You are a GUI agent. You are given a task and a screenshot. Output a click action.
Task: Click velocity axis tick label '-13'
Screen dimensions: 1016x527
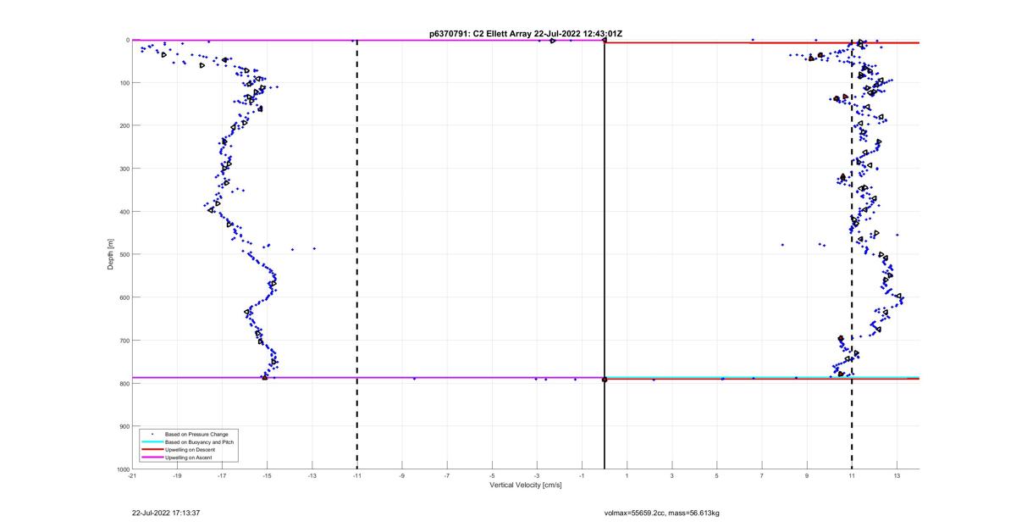[x=312, y=476]
